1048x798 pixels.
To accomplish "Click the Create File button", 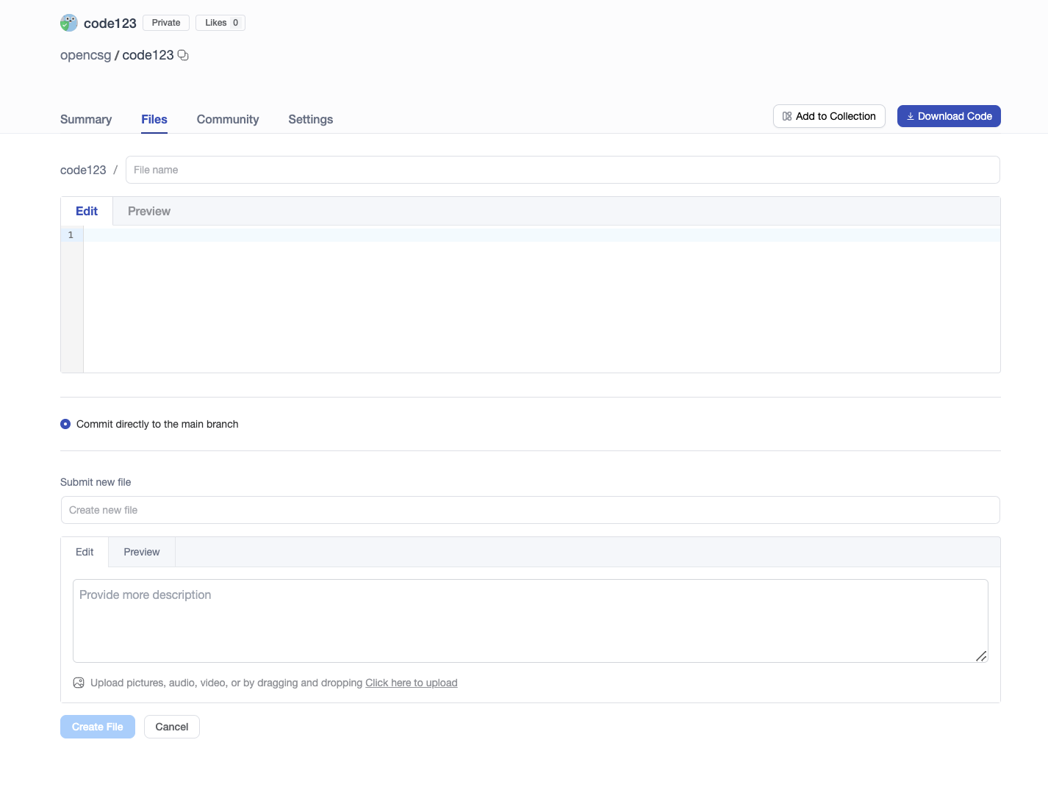I will tap(97, 727).
